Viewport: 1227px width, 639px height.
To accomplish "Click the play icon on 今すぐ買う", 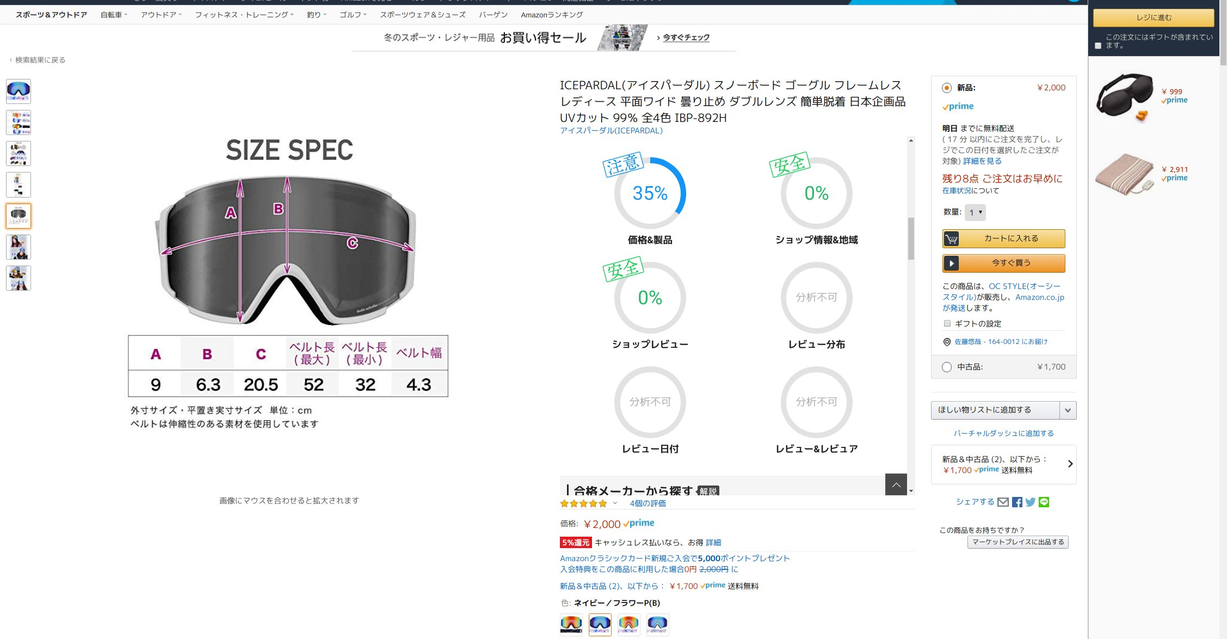I will point(951,263).
